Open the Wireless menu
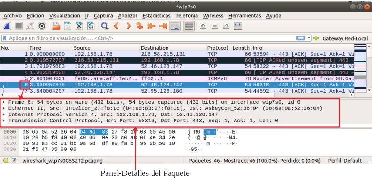The width and height of the screenshot is (372, 178). (x=213, y=16)
